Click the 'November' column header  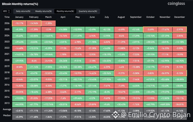(x=165, y=17)
